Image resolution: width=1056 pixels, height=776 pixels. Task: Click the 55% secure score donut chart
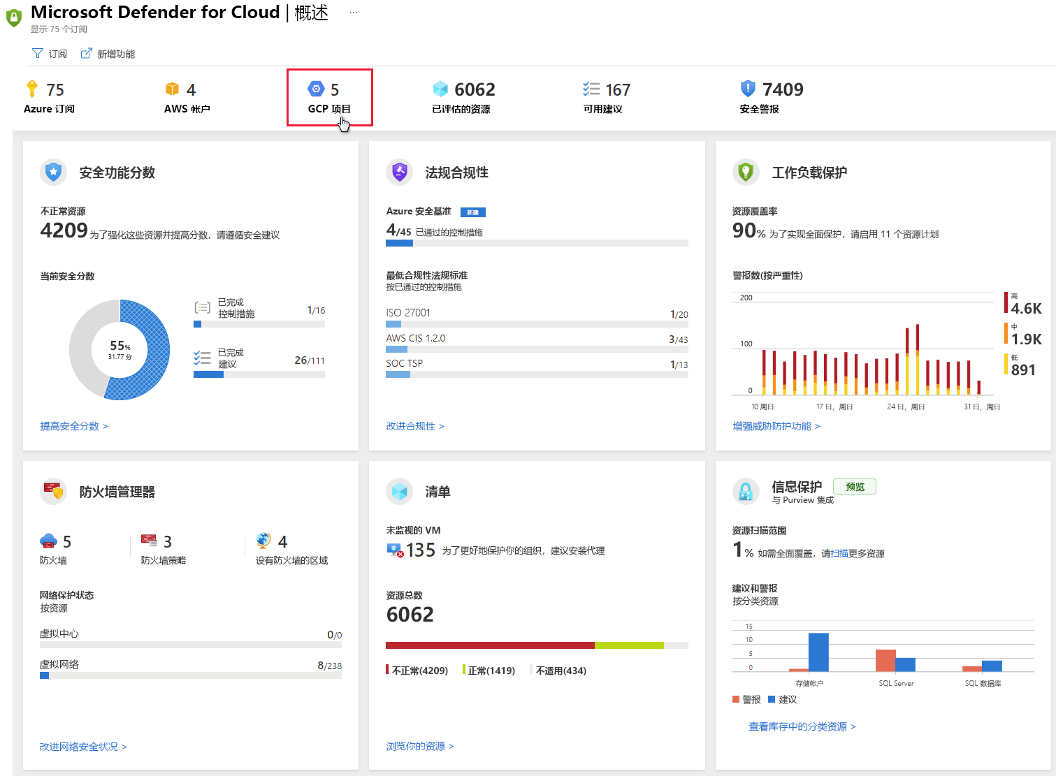(120, 349)
